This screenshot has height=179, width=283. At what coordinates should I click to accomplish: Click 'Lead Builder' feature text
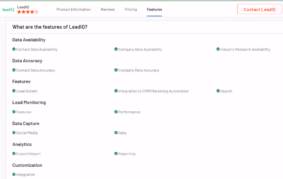pos(27,91)
